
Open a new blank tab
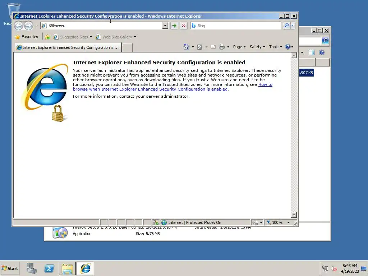pyautogui.click(x=128, y=47)
